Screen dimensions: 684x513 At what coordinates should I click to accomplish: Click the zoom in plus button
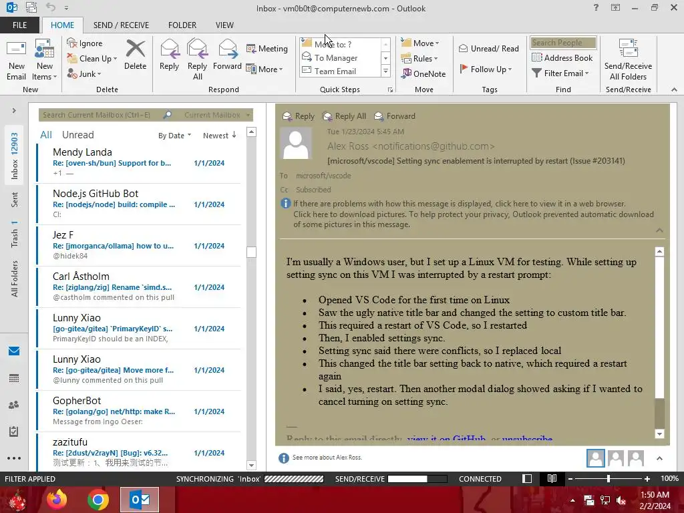coord(647,479)
